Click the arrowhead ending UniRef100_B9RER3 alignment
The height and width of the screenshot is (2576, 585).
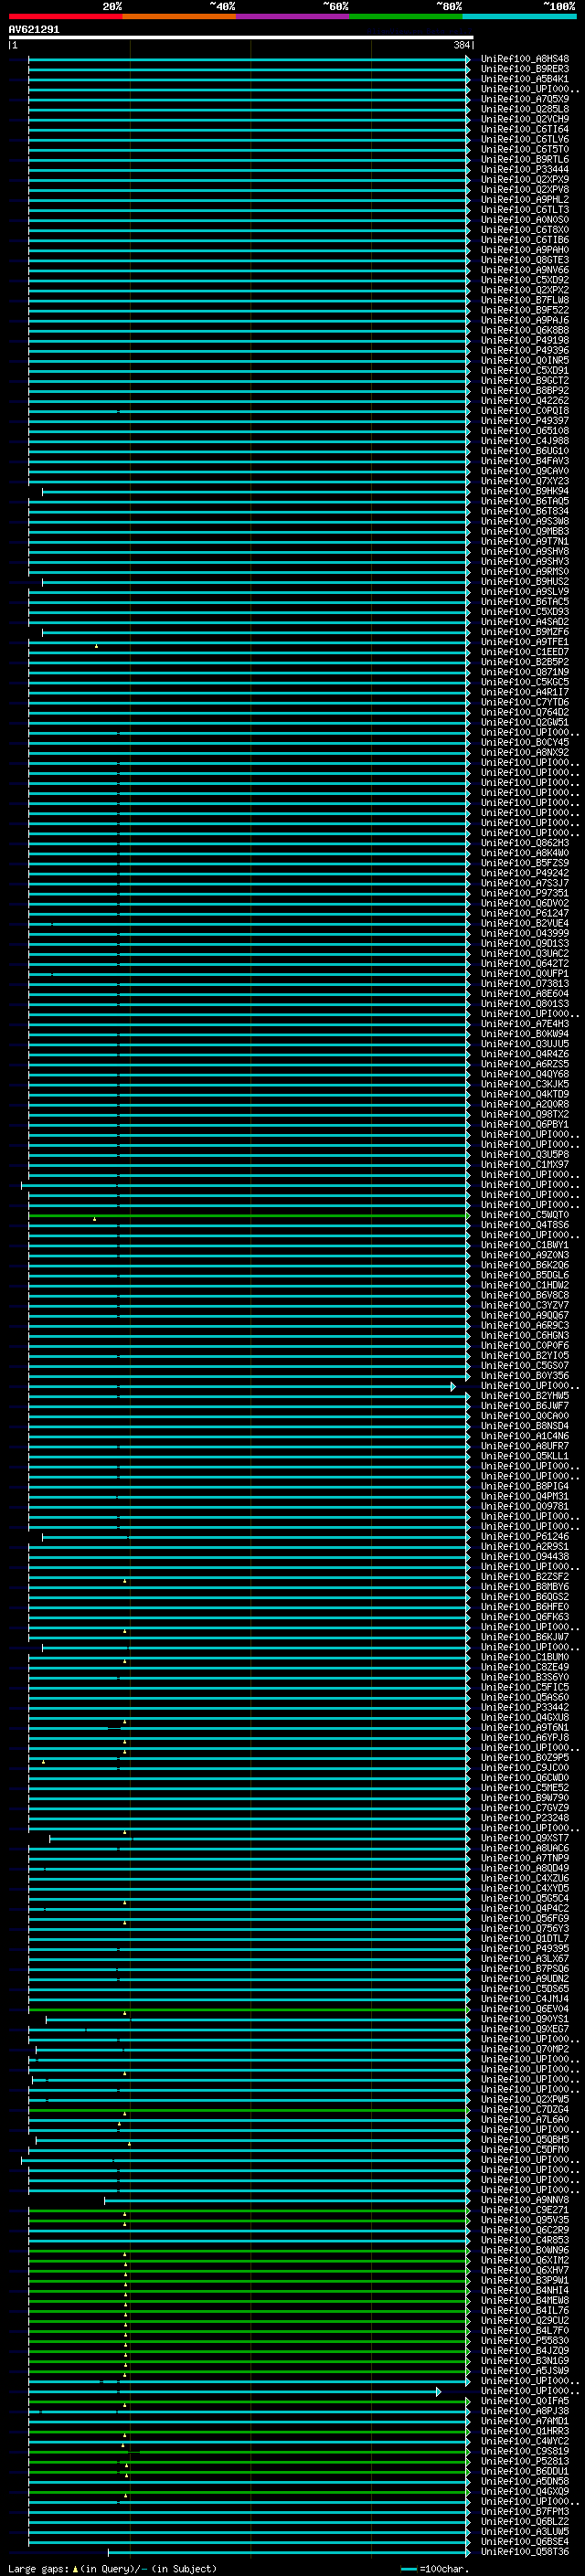468,69
